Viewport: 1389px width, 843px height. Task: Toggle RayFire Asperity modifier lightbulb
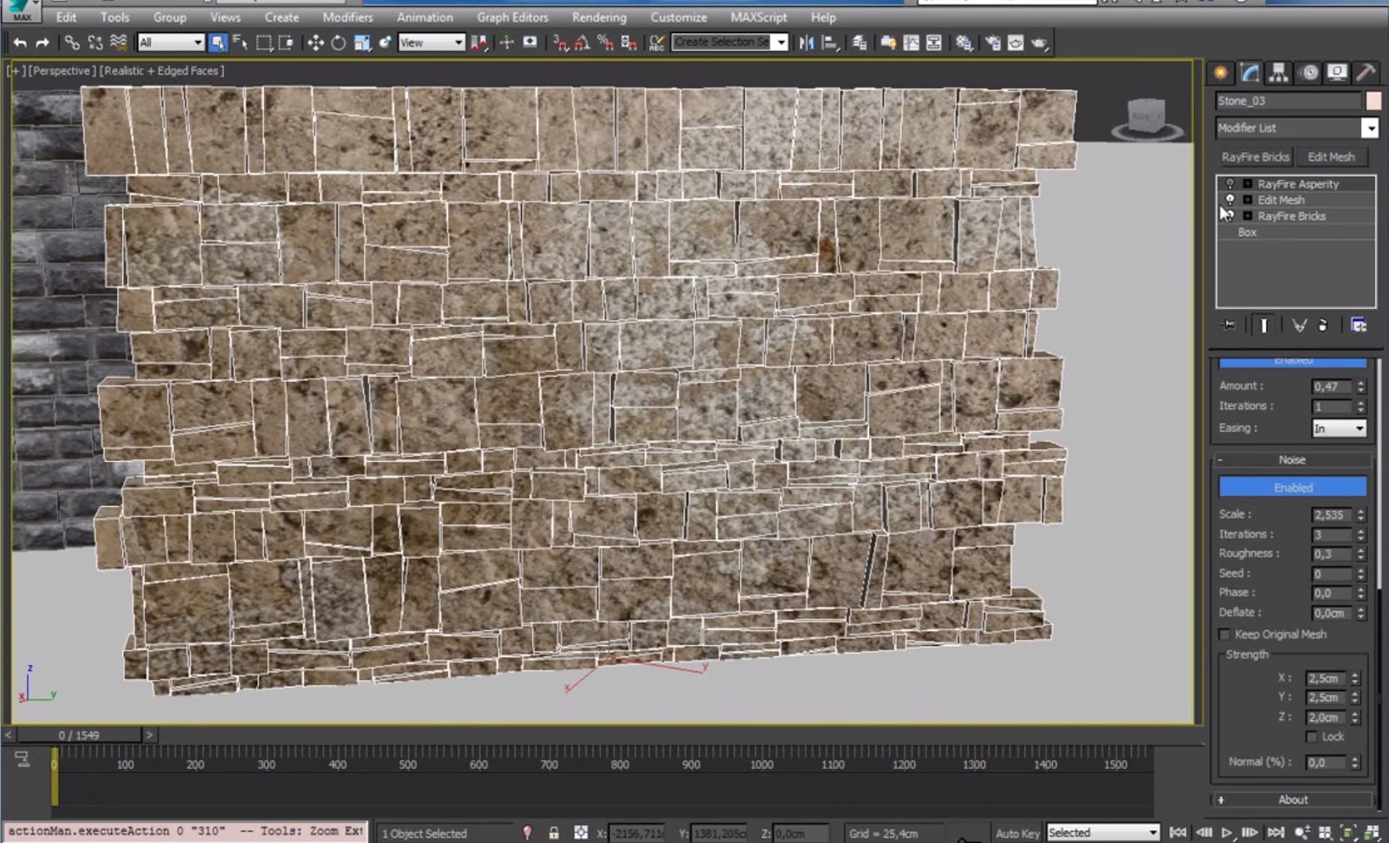(1229, 184)
